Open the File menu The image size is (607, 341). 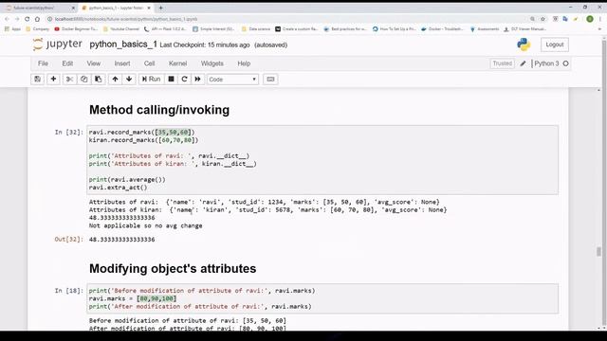(43, 63)
